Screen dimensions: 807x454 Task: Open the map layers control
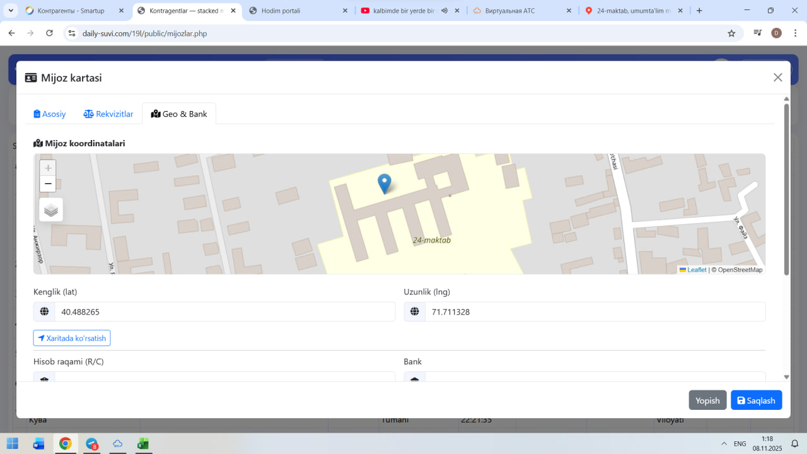click(51, 210)
